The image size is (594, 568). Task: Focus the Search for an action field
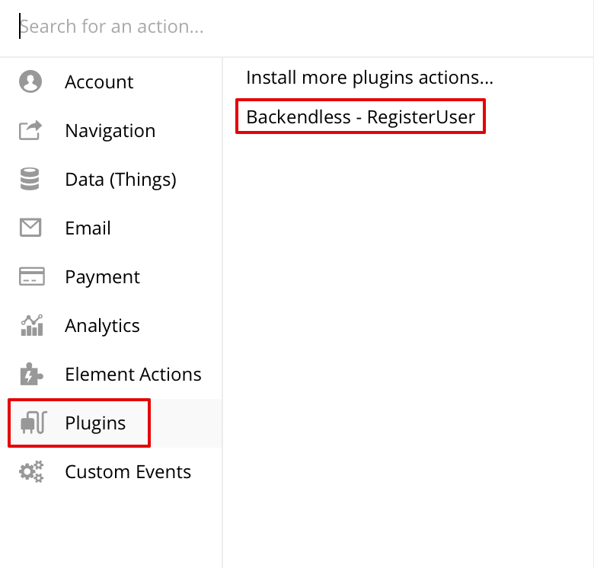click(x=297, y=28)
